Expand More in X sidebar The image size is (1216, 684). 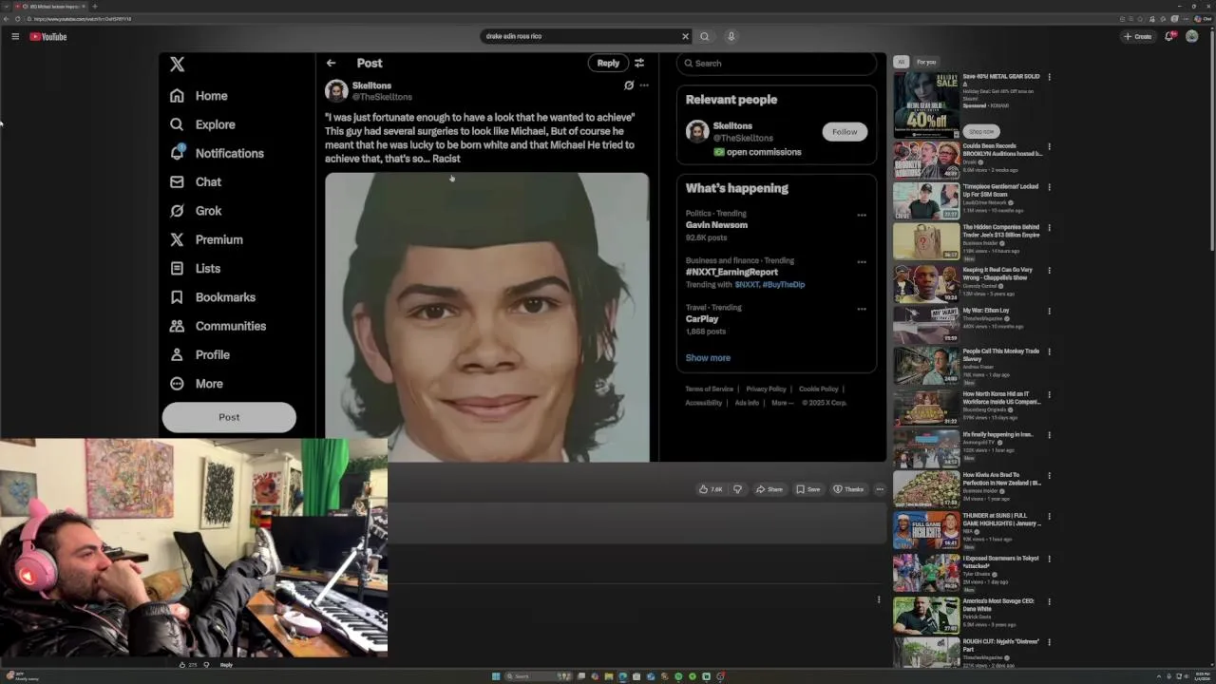click(x=197, y=384)
